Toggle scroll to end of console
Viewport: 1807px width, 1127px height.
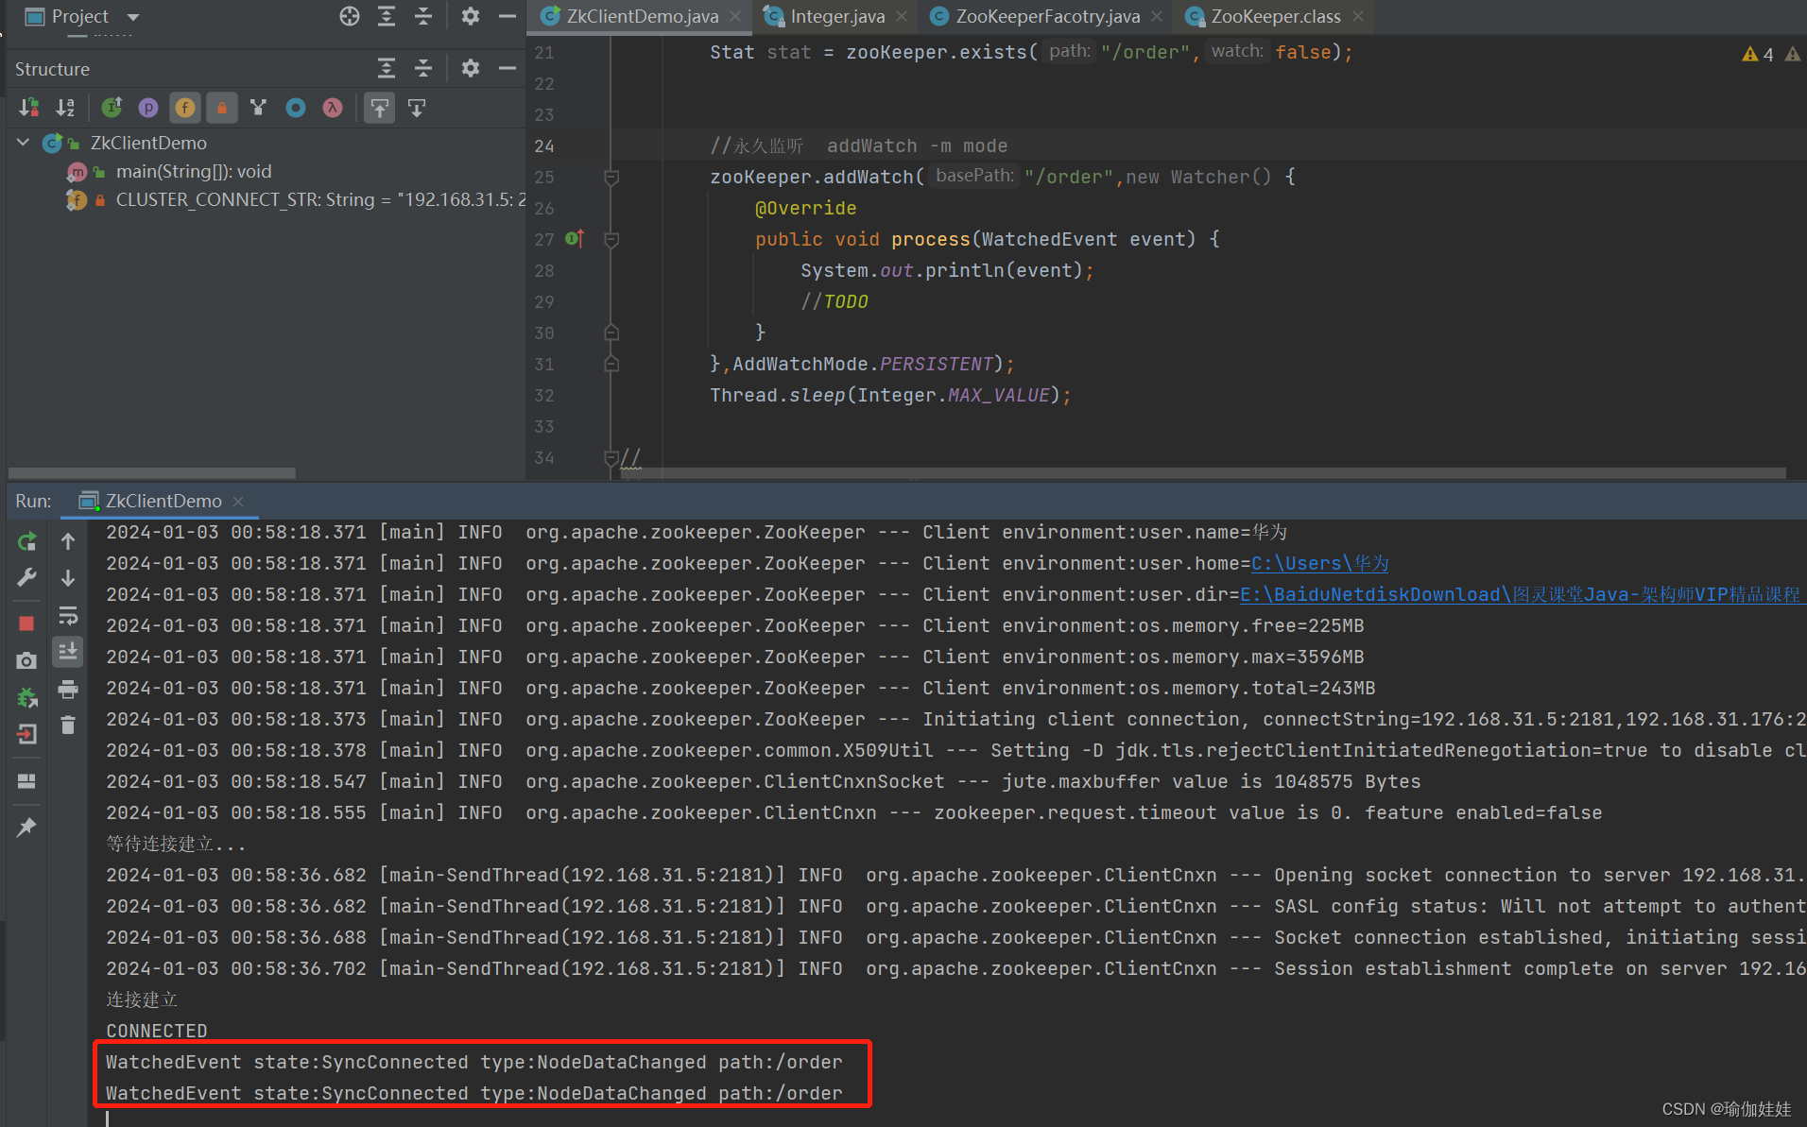tap(68, 652)
